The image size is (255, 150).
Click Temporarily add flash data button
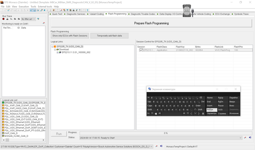click(x=109, y=36)
